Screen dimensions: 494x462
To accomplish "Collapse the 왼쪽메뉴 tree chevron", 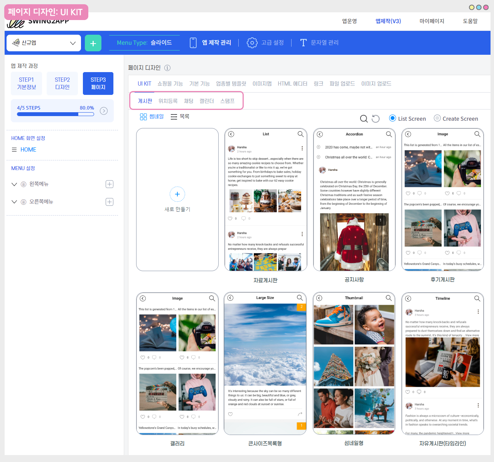I will pyautogui.click(x=14, y=184).
